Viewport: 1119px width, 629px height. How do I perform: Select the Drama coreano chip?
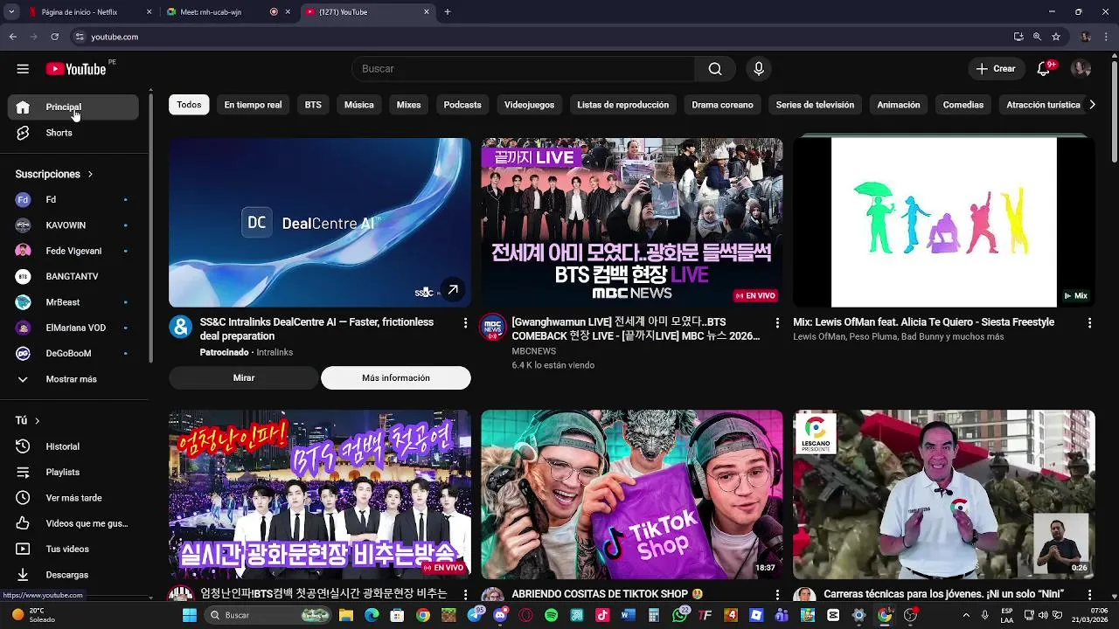point(722,105)
